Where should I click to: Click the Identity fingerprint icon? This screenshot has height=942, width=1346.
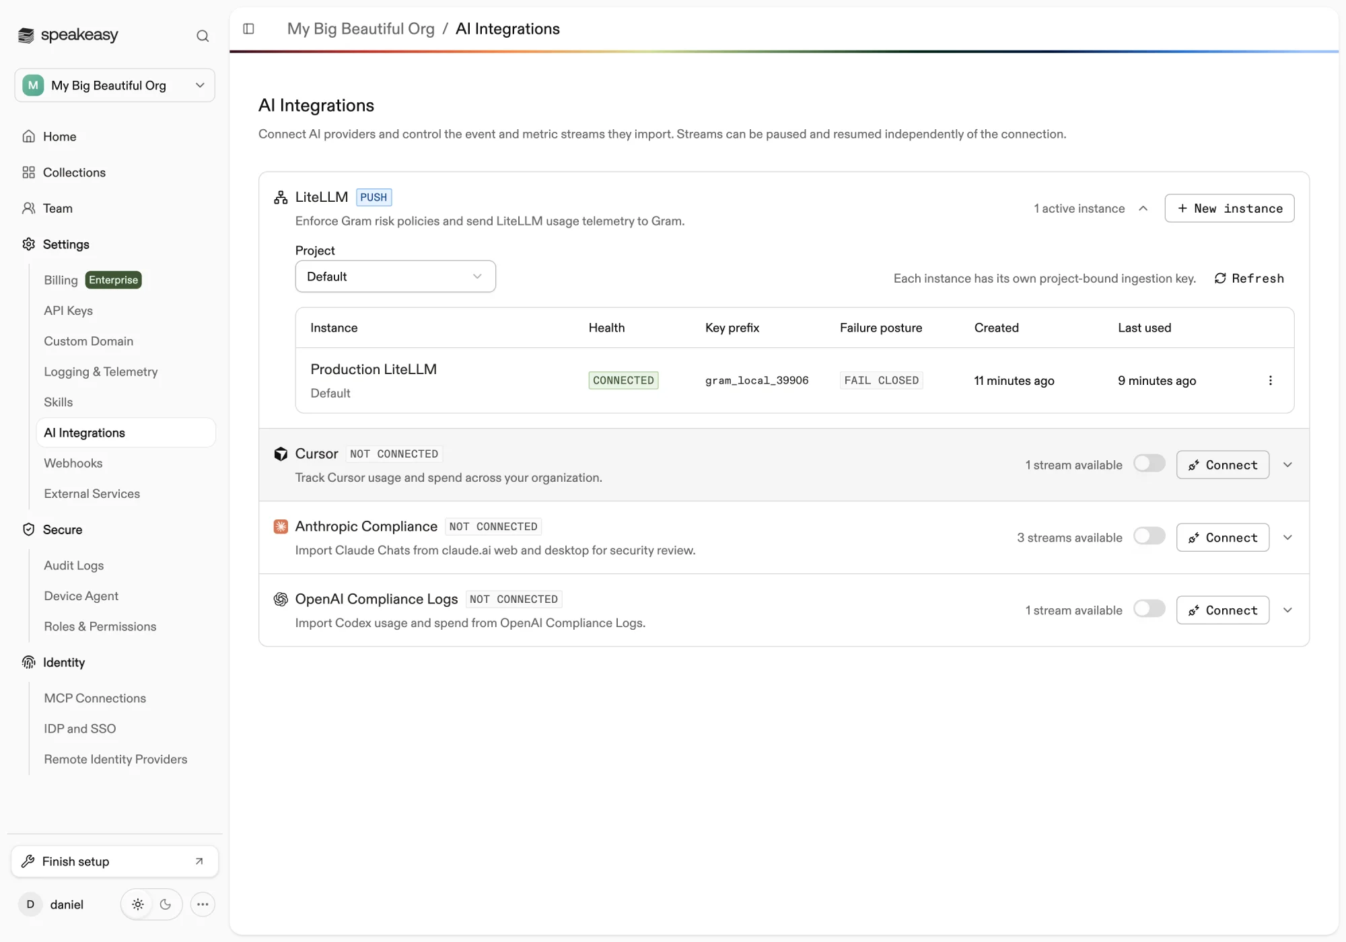pyautogui.click(x=28, y=662)
